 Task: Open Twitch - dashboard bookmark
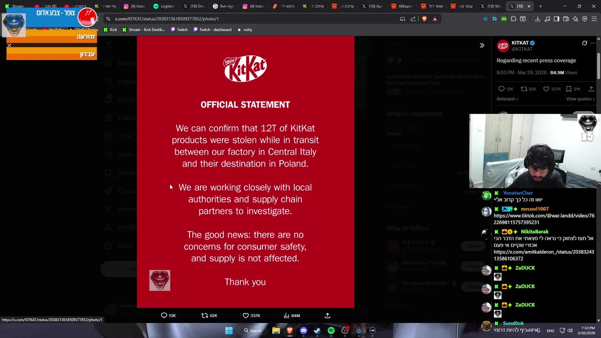pyautogui.click(x=212, y=30)
